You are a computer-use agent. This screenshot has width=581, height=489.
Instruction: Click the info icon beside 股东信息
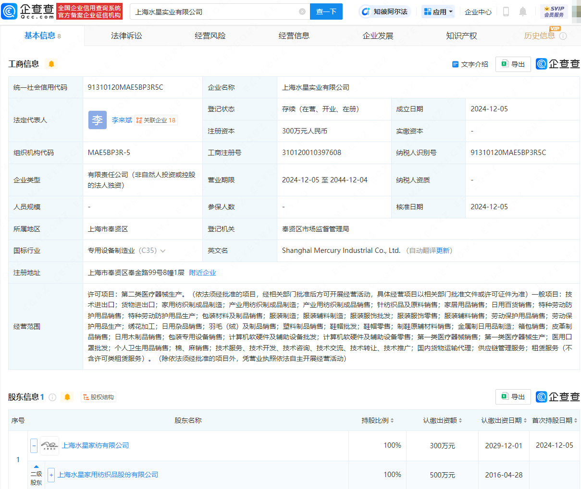click(x=52, y=397)
